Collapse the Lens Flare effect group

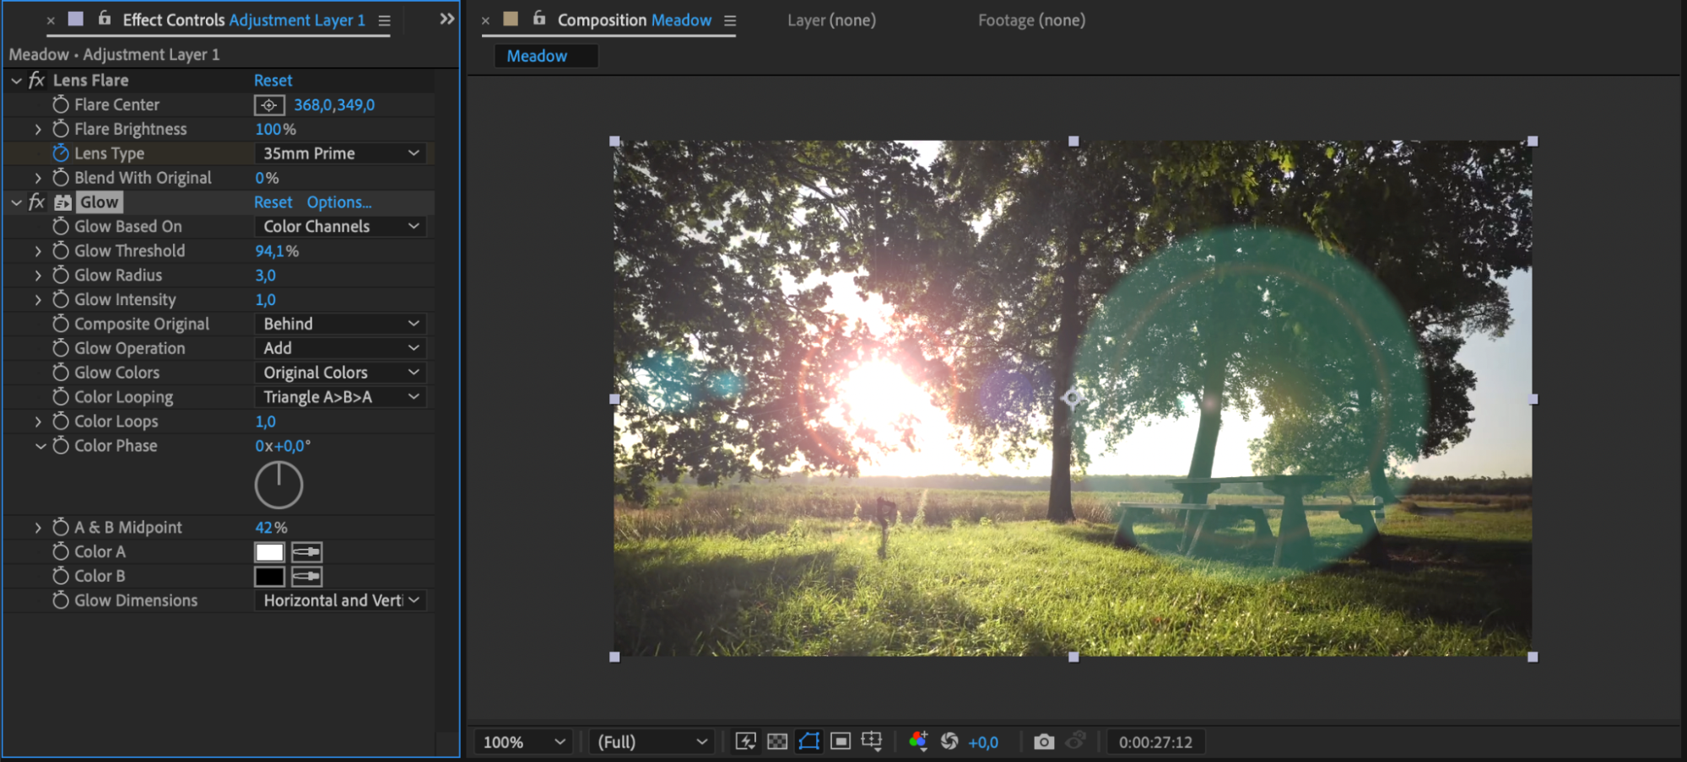[16, 81]
